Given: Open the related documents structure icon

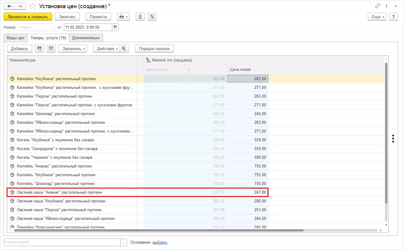Looking at the screenshot, I should click(x=152, y=17).
